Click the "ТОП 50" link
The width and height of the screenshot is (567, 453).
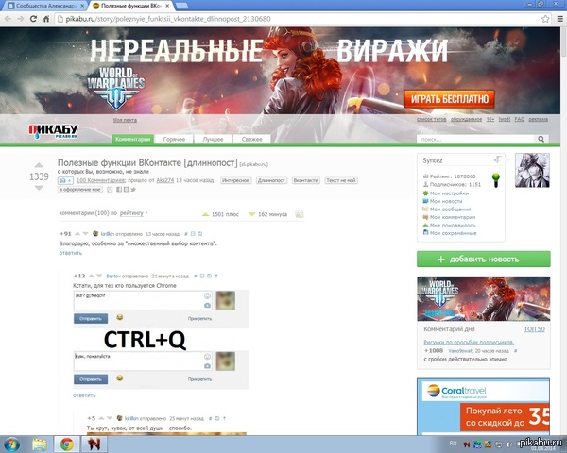pos(534,329)
